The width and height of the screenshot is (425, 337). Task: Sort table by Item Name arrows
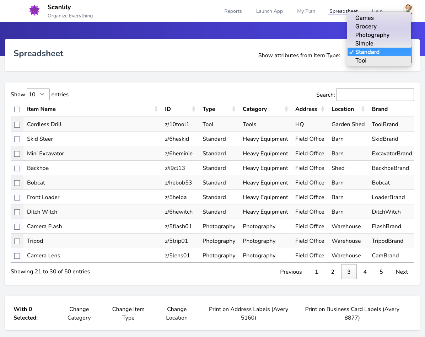(156, 109)
